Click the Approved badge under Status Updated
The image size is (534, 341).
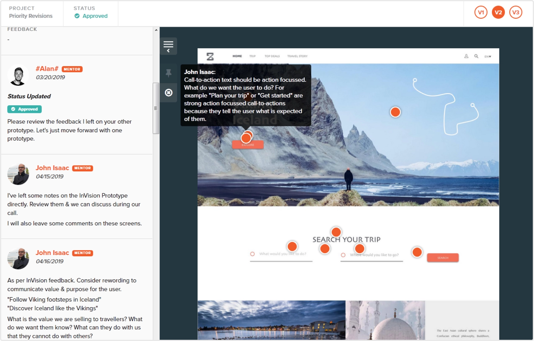tap(25, 109)
